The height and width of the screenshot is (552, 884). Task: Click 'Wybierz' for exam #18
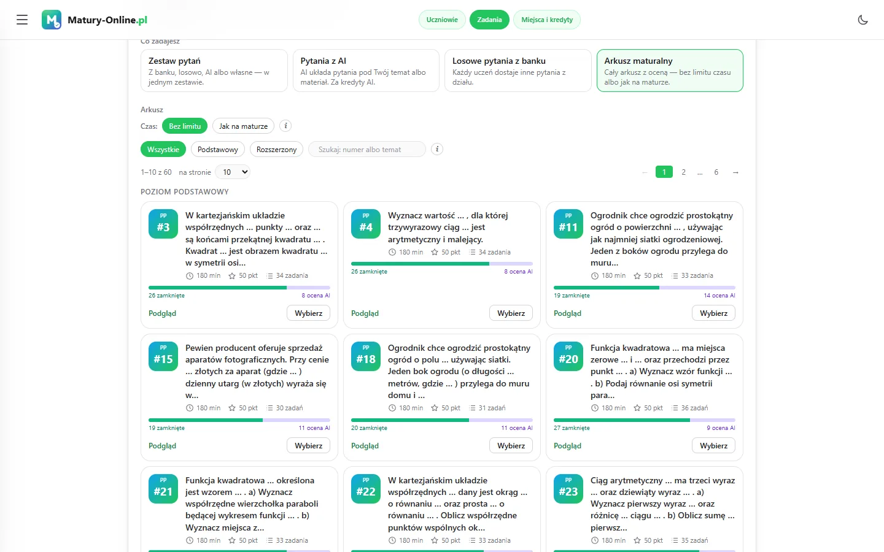pyautogui.click(x=511, y=445)
